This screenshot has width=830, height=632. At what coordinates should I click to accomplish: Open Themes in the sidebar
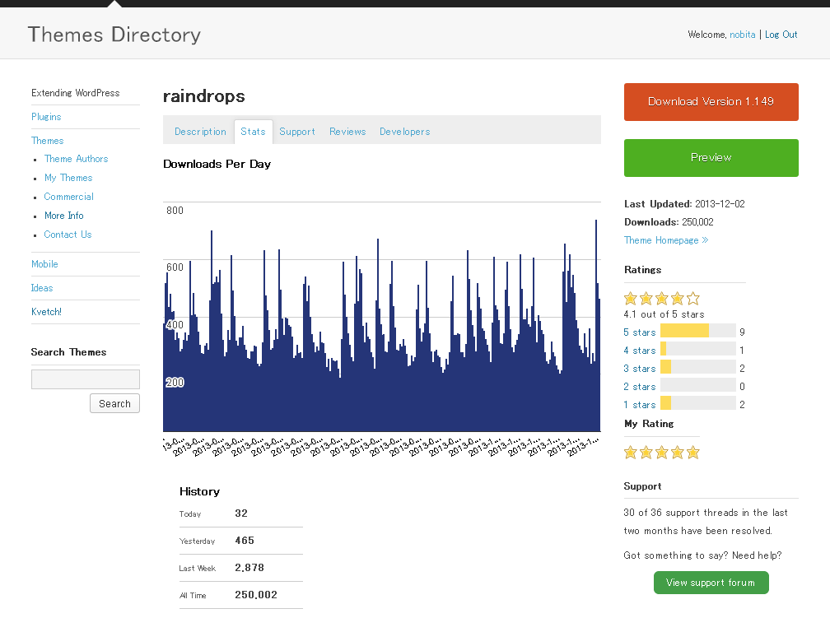pos(47,141)
